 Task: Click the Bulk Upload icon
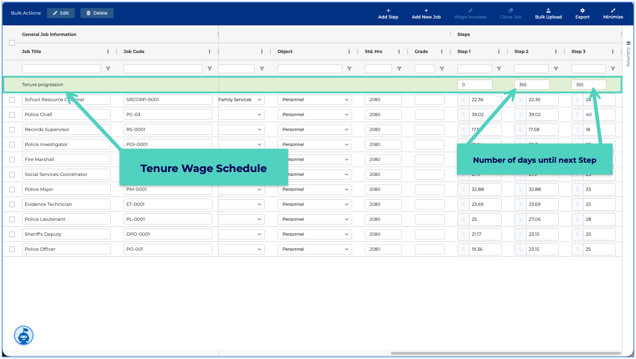click(x=548, y=11)
